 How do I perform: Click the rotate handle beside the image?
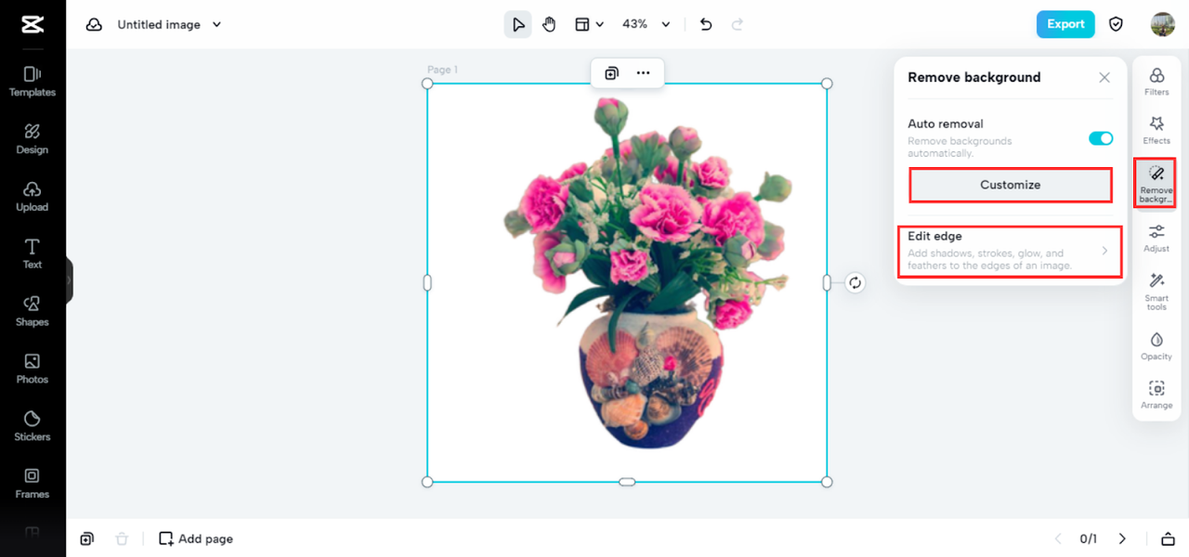[855, 282]
